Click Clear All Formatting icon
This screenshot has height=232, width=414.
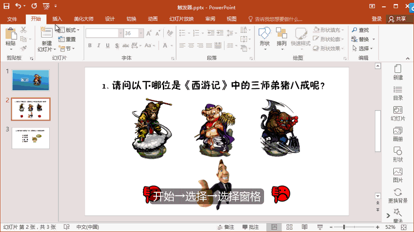(x=170, y=33)
